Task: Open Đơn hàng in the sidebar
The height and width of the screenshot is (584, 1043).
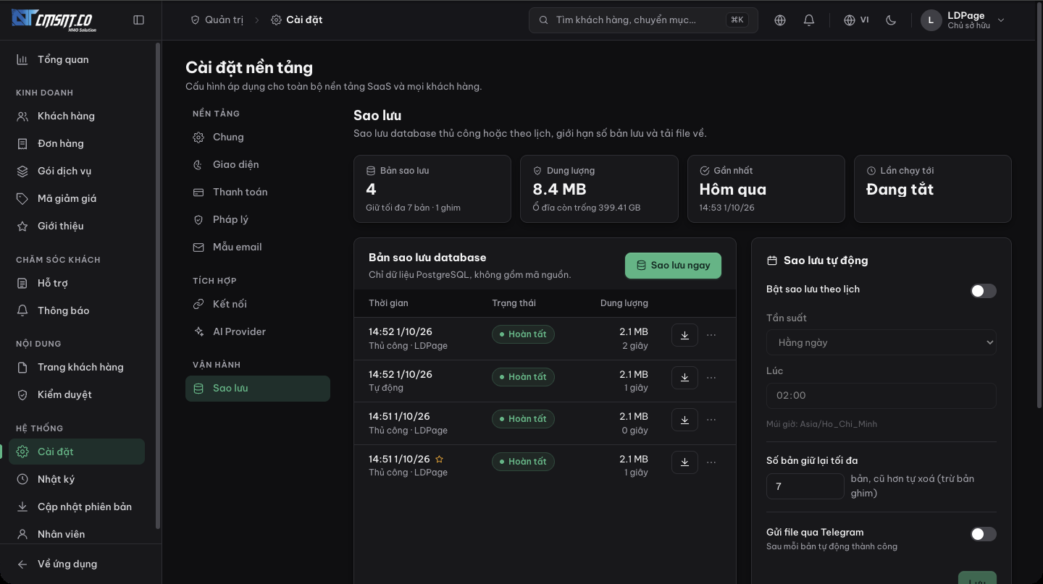Action: [x=77, y=144]
